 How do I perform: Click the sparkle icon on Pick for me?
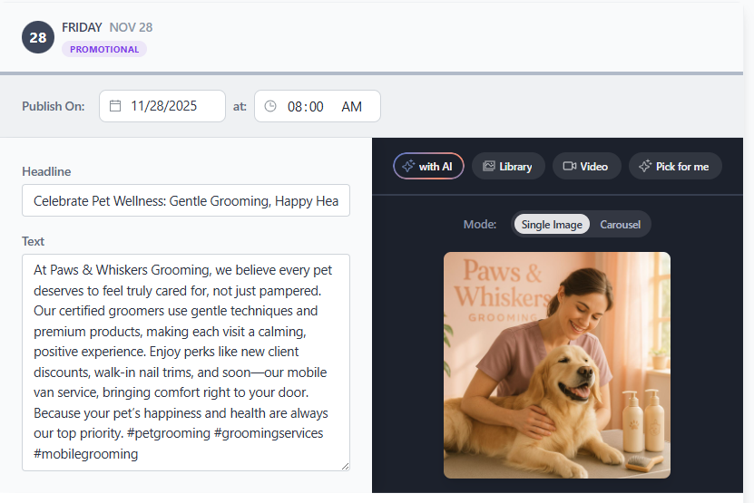click(645, 167)
